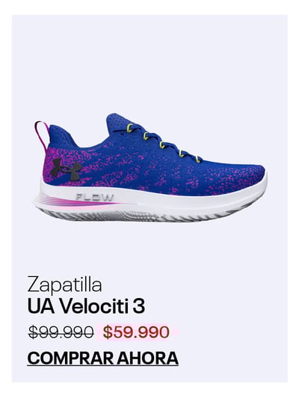Click the pink highlight behind the sale price
299x399 pixels.
[x=138, y=332]
